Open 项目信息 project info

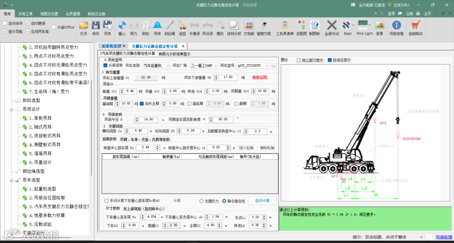(x=396, y=28)
